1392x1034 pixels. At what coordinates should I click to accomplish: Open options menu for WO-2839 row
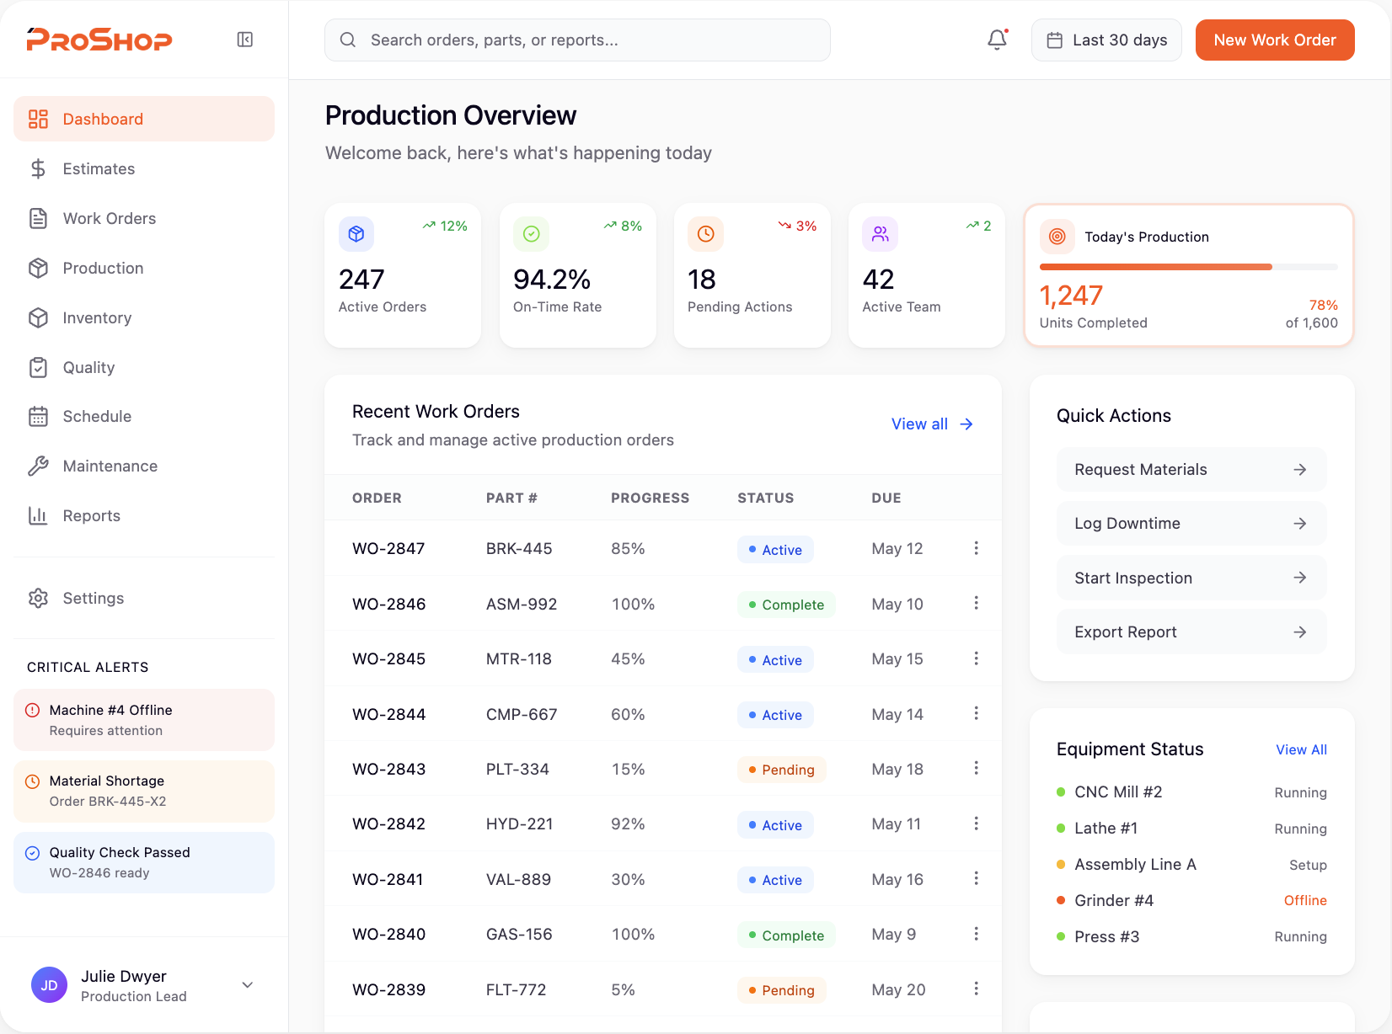pos(976,989)
